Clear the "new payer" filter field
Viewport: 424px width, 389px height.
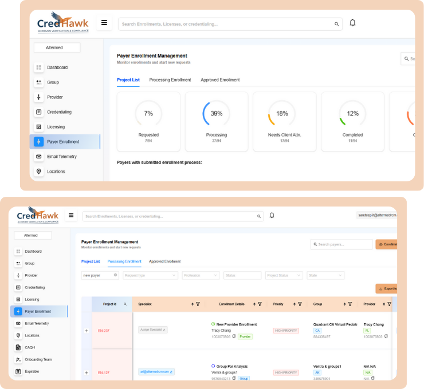tap(115, 275)
